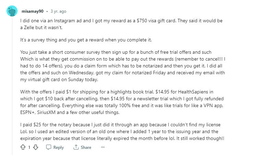The height and width of the screenshot is (155, 254).
Task: Click the vote count number 1
Action: click(29, 147)
